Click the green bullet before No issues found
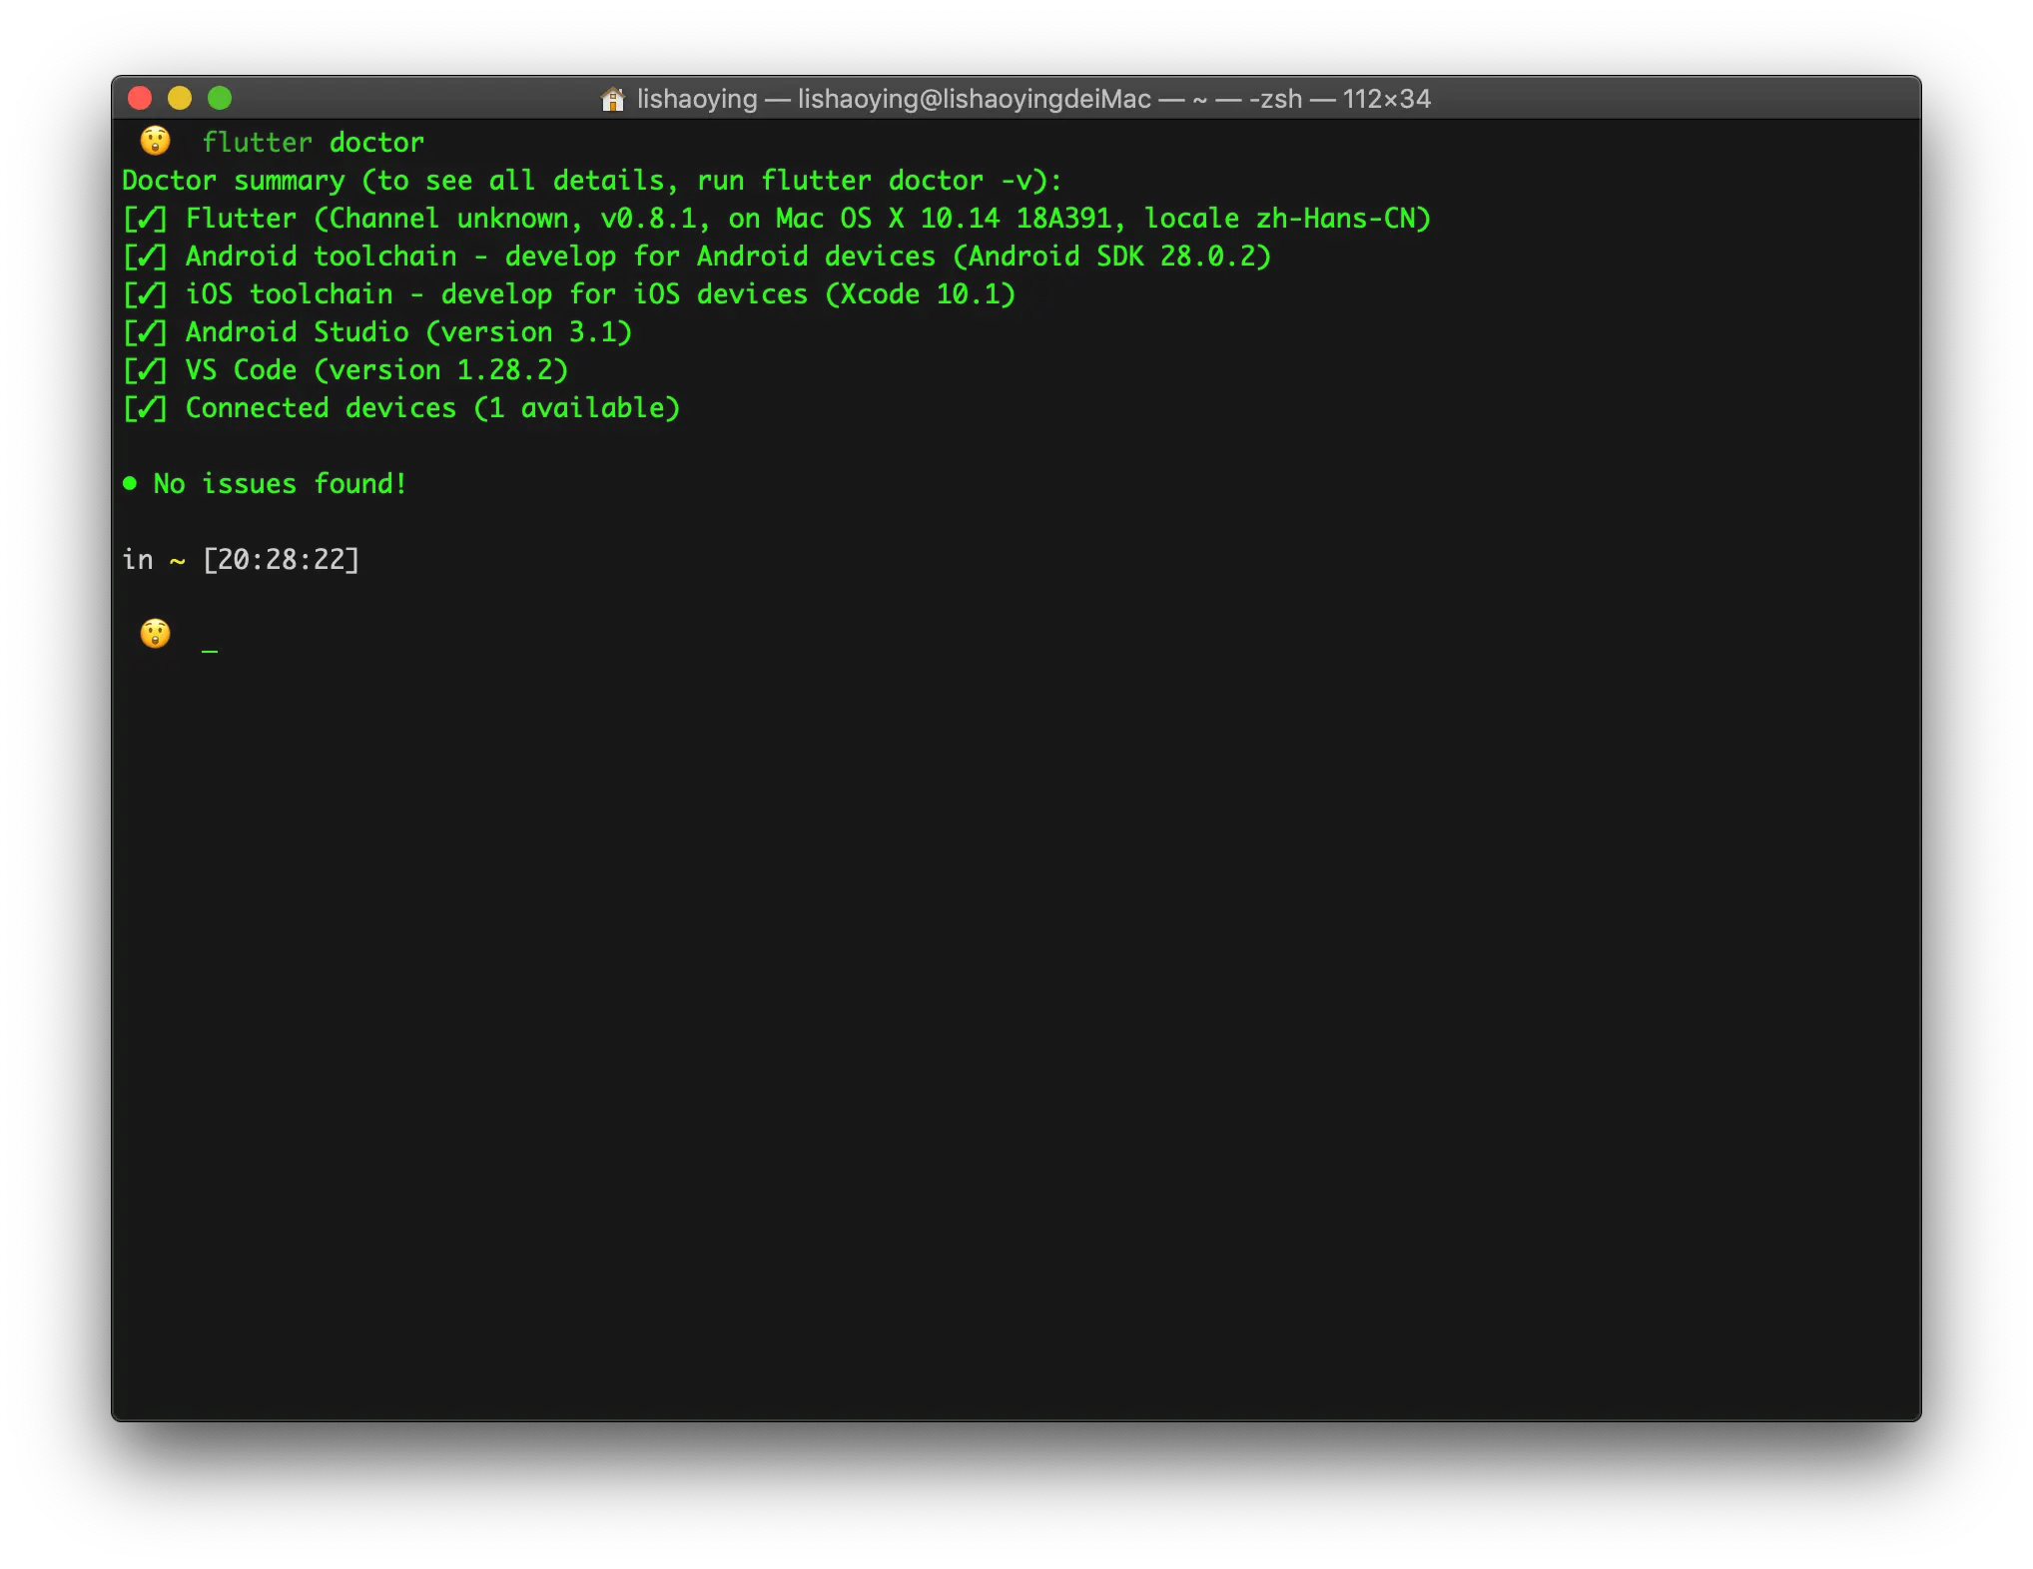 pos(130,484)
